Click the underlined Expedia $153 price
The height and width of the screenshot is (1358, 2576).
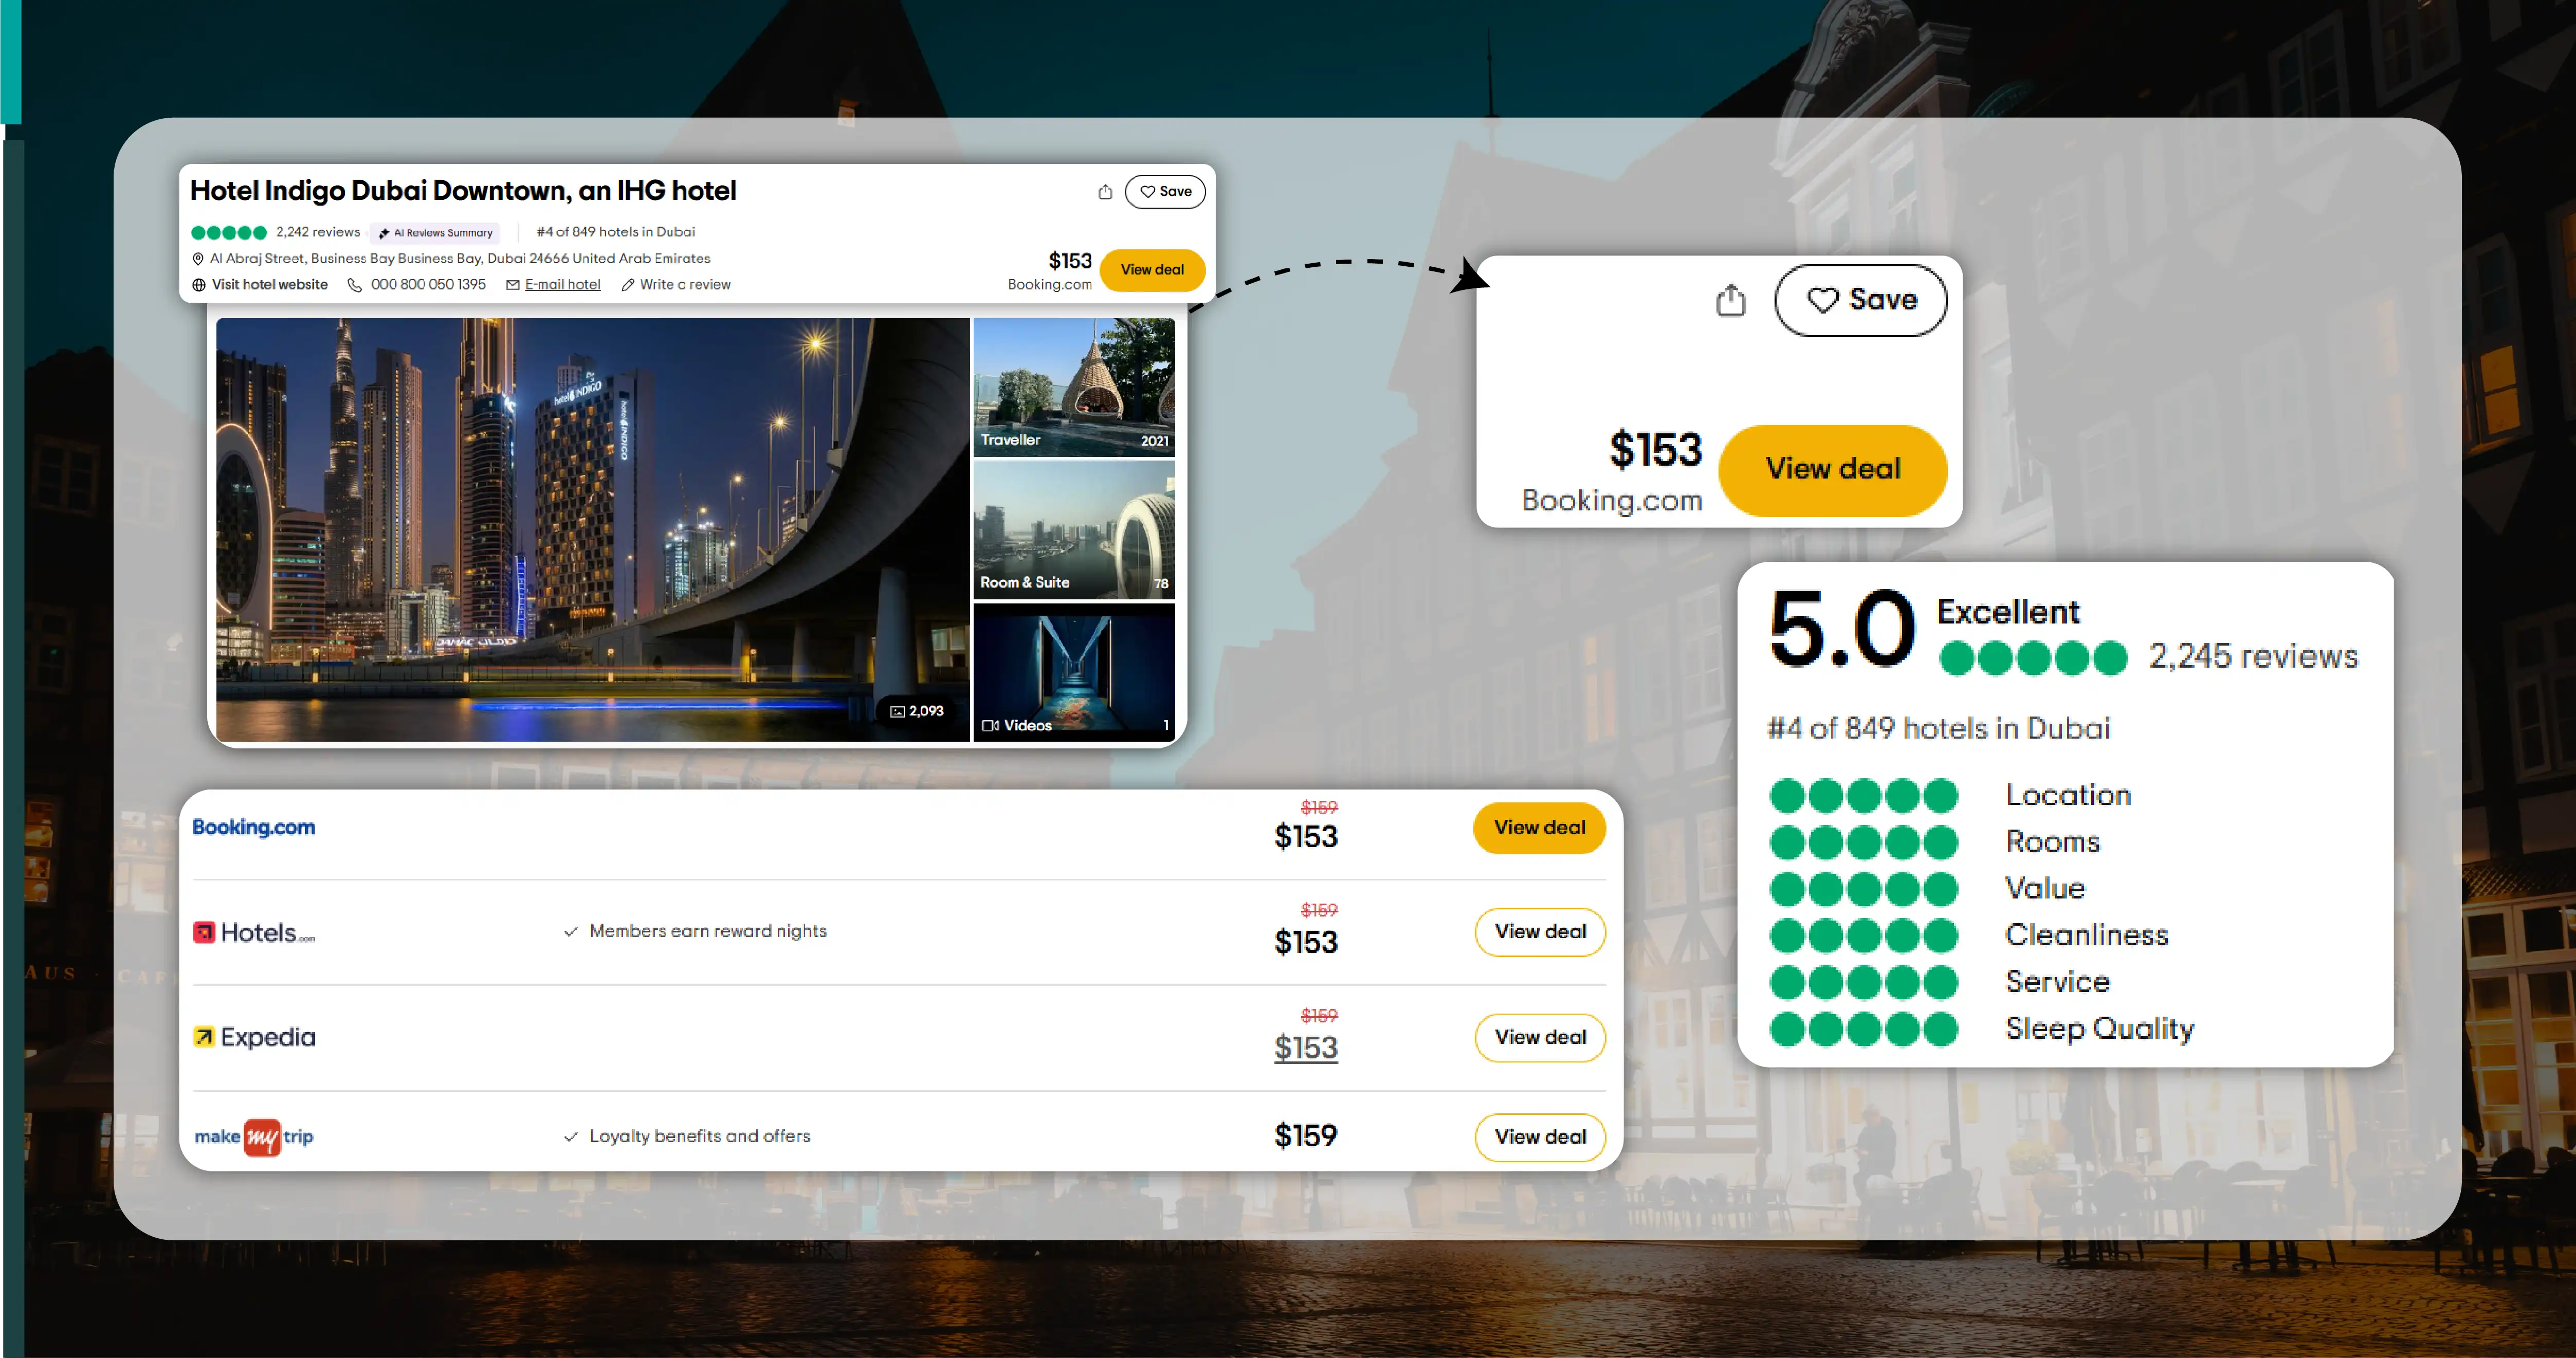coord(1305,1048)
